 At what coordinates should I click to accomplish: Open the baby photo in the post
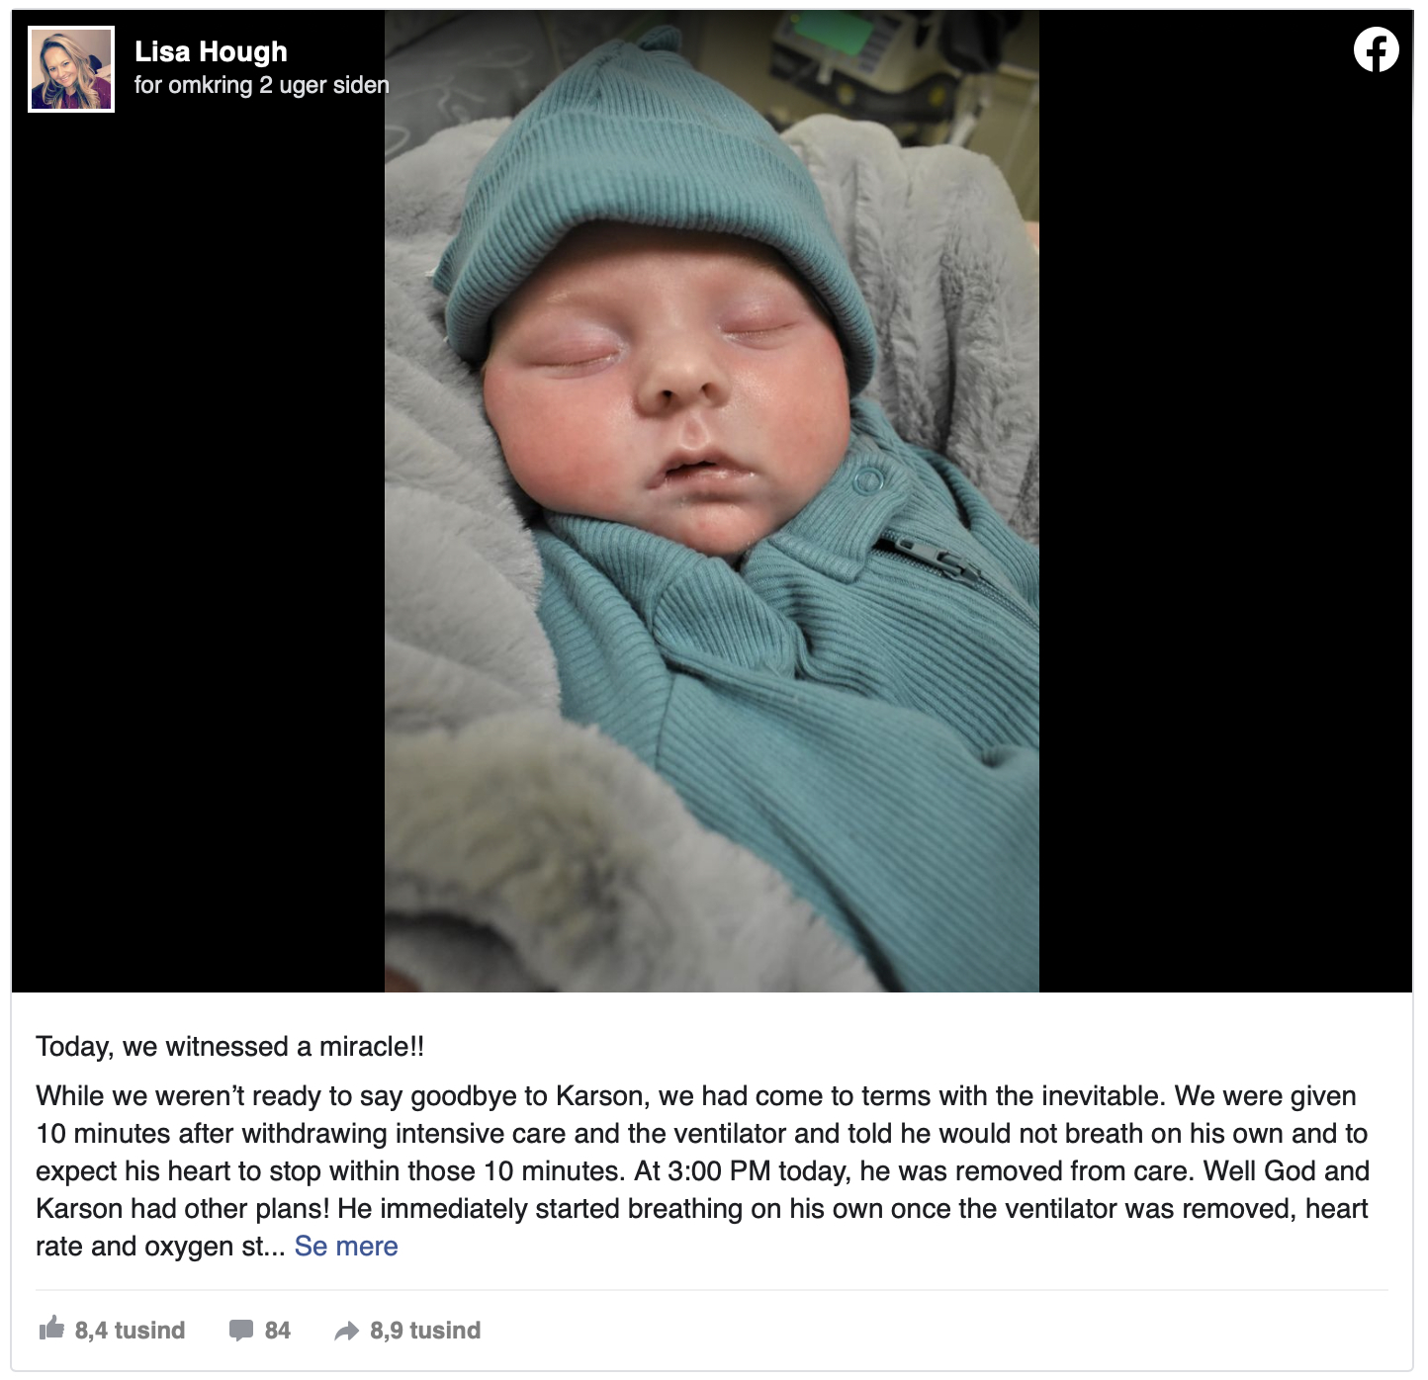(712, 501)
